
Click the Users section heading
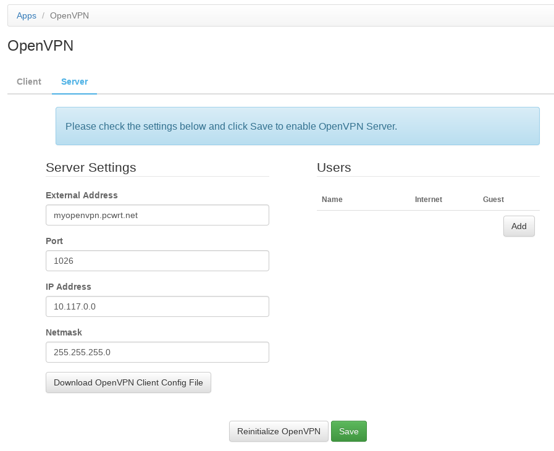[334, 167]
